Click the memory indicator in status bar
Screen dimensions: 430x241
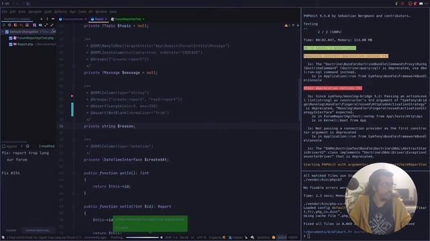point(288,238)
